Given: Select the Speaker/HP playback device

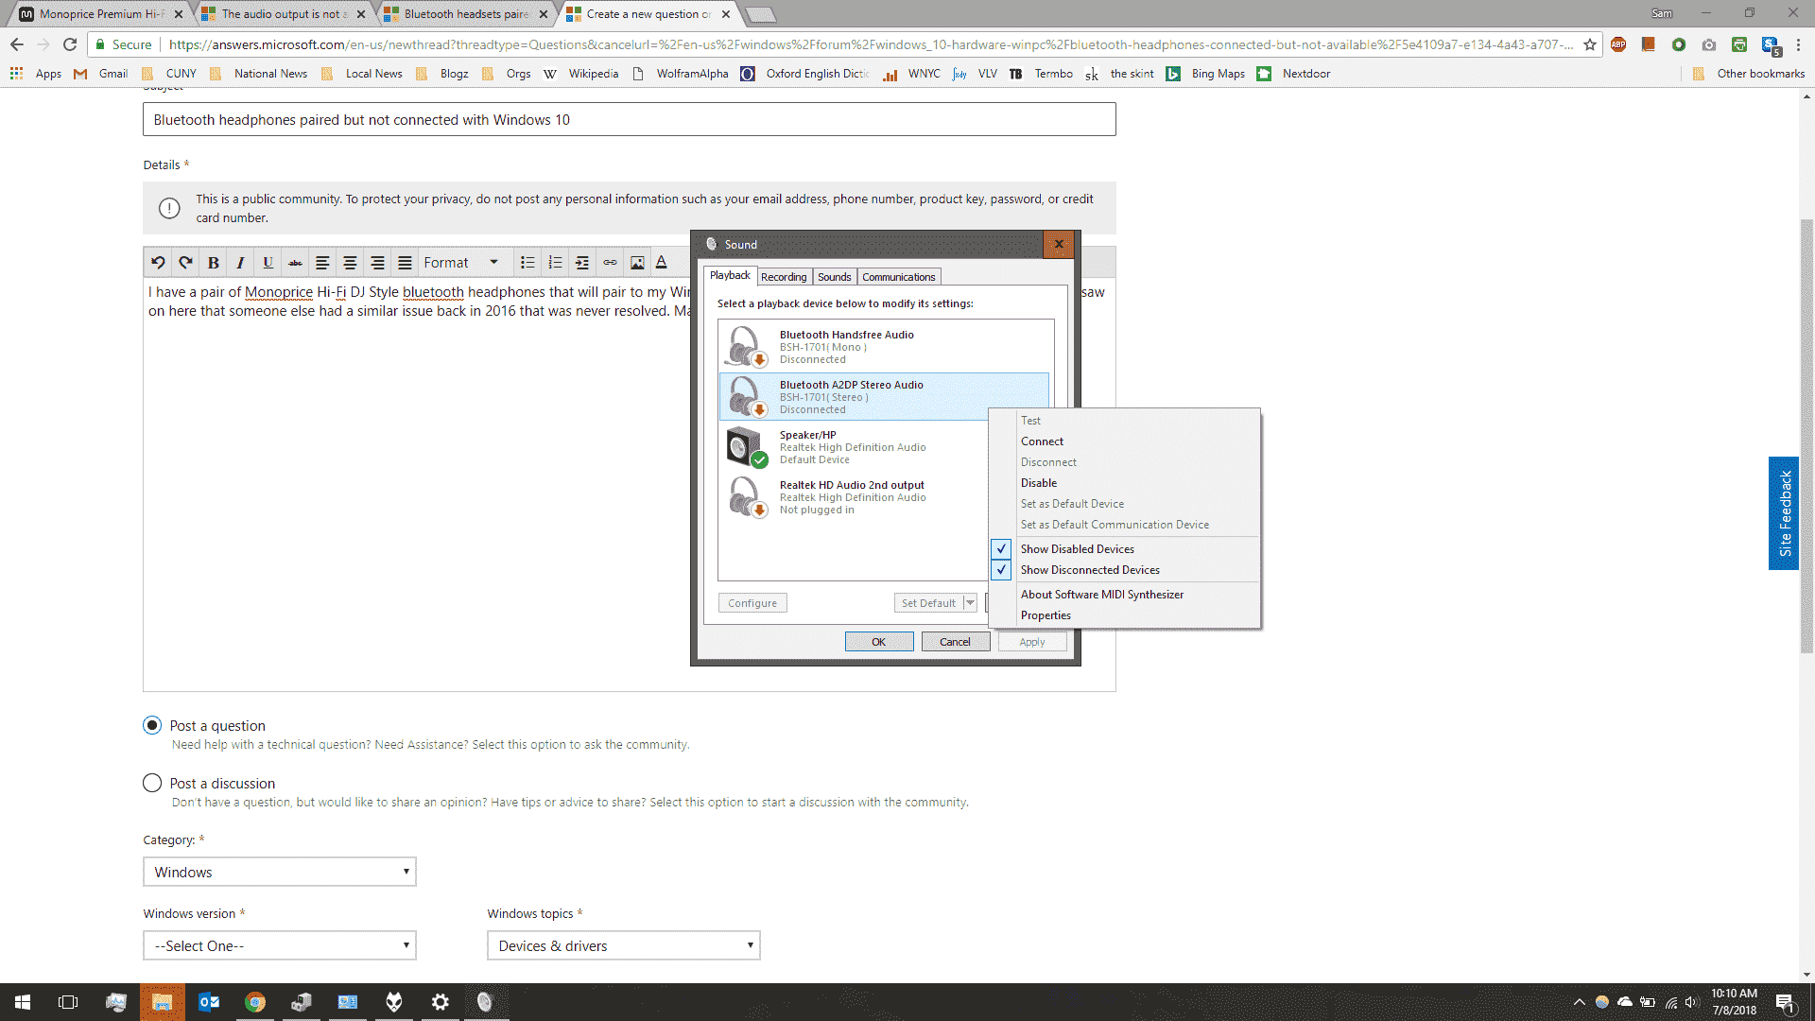Looking at the screenshot, I should [854, 447].
